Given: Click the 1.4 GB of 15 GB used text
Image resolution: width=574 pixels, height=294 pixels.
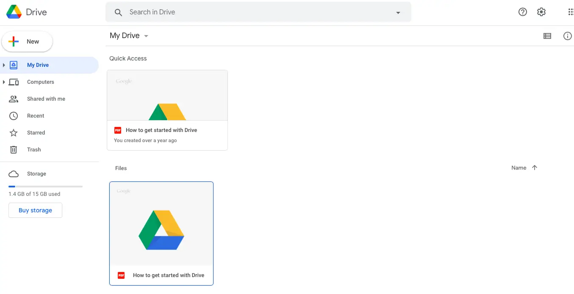Looking at the screenshot, I should click(34, 194).
